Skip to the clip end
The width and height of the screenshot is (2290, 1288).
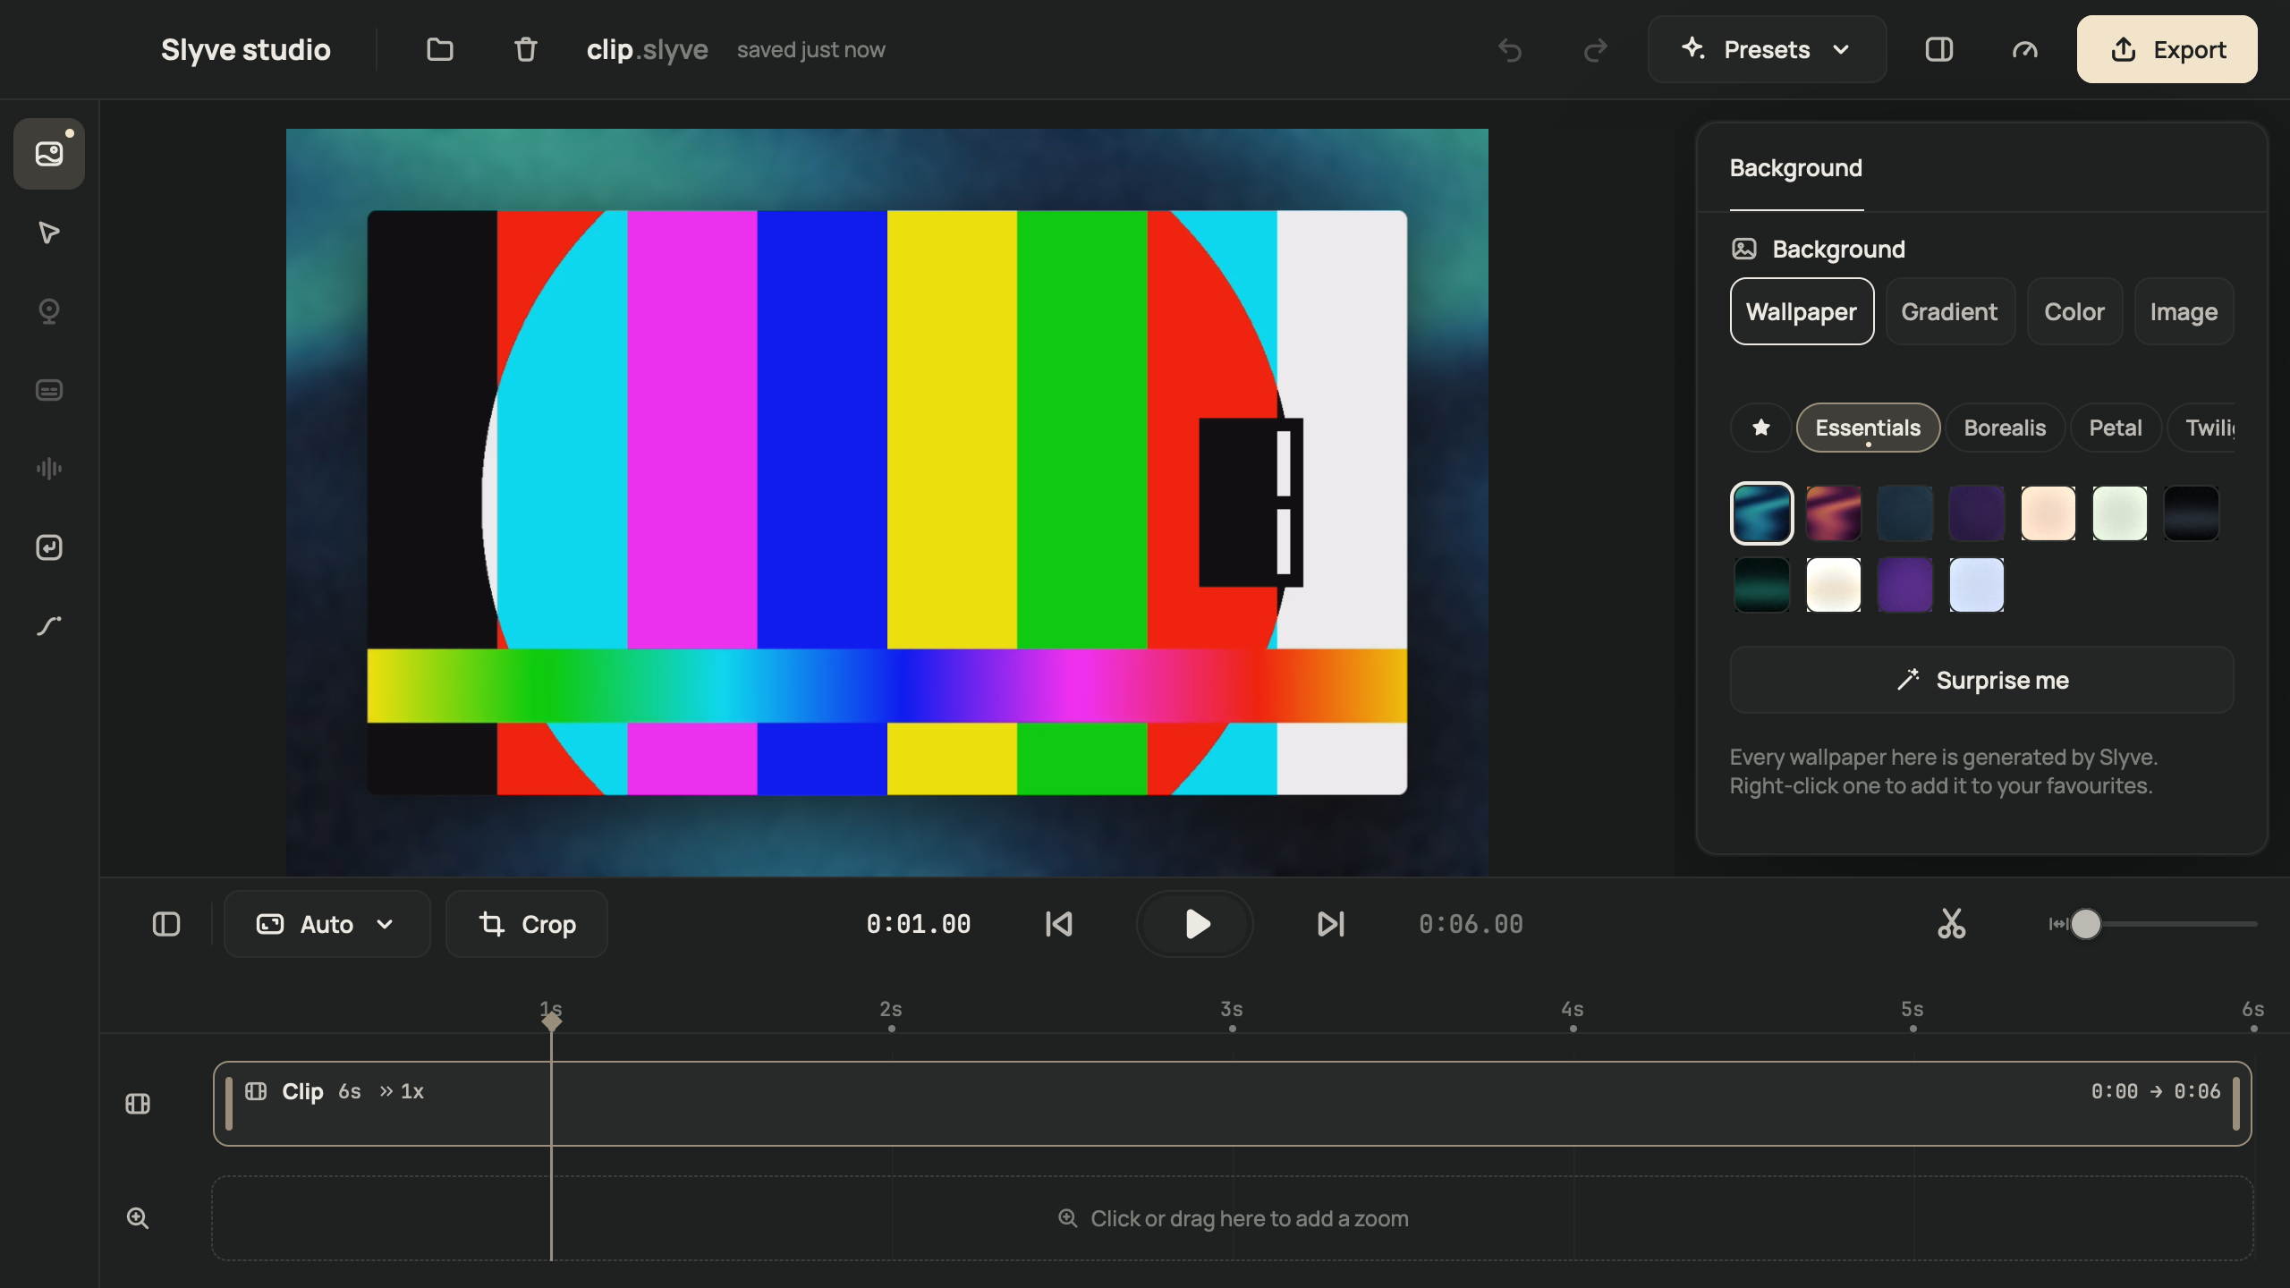(1331, 924)
